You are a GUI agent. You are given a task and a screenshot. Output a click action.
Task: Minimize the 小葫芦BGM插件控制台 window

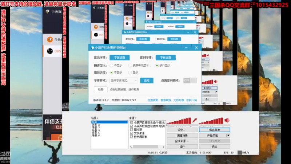[x=186, y=48]
